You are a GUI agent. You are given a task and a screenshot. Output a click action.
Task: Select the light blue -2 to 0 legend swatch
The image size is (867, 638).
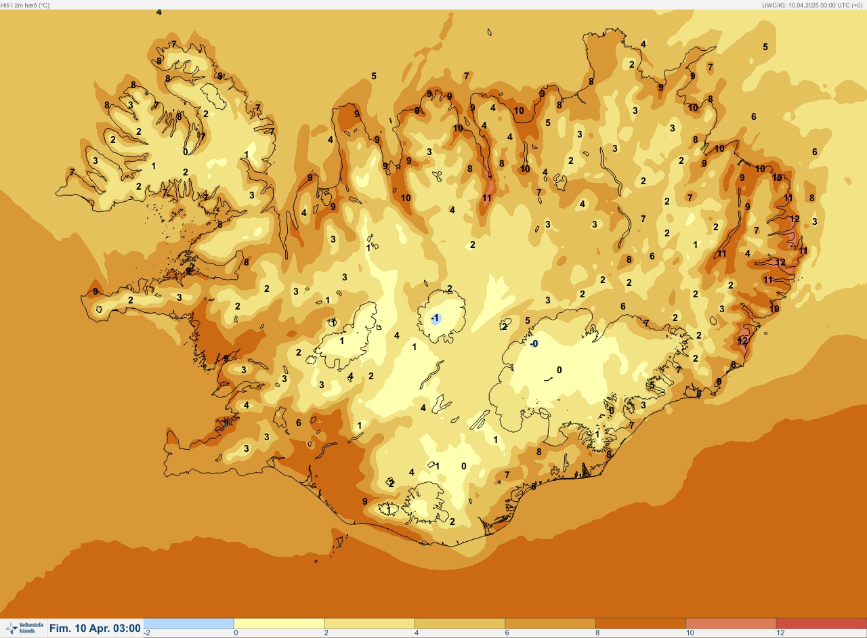point(189,623)
